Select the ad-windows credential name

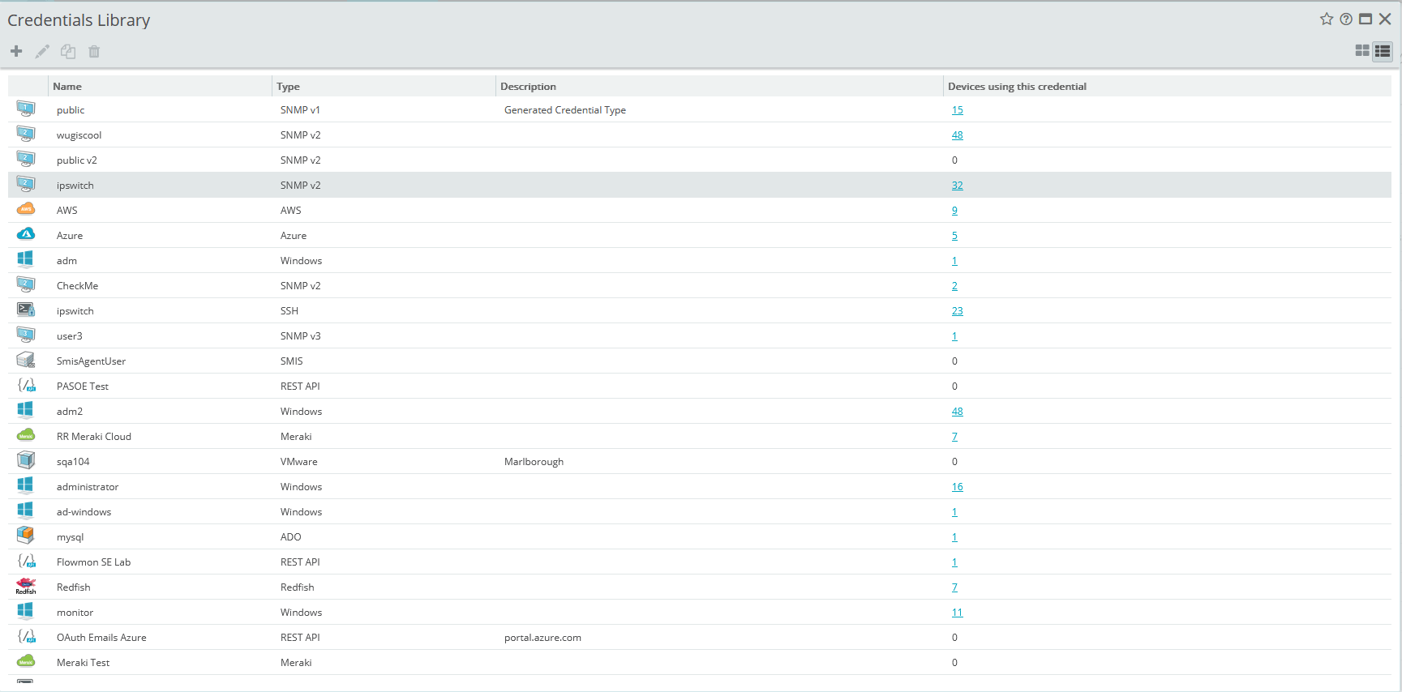click(84, 512)
